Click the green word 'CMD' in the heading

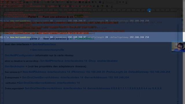(x=79, y=16)
